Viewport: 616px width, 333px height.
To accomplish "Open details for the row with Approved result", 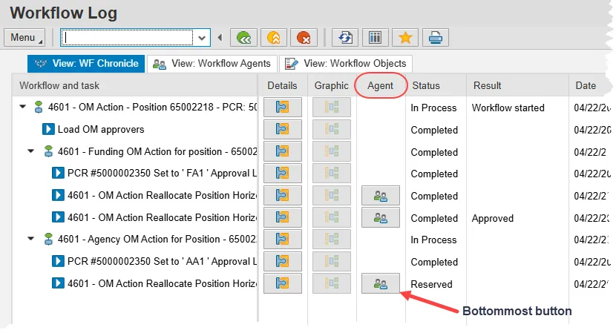I will pos(283,217).
